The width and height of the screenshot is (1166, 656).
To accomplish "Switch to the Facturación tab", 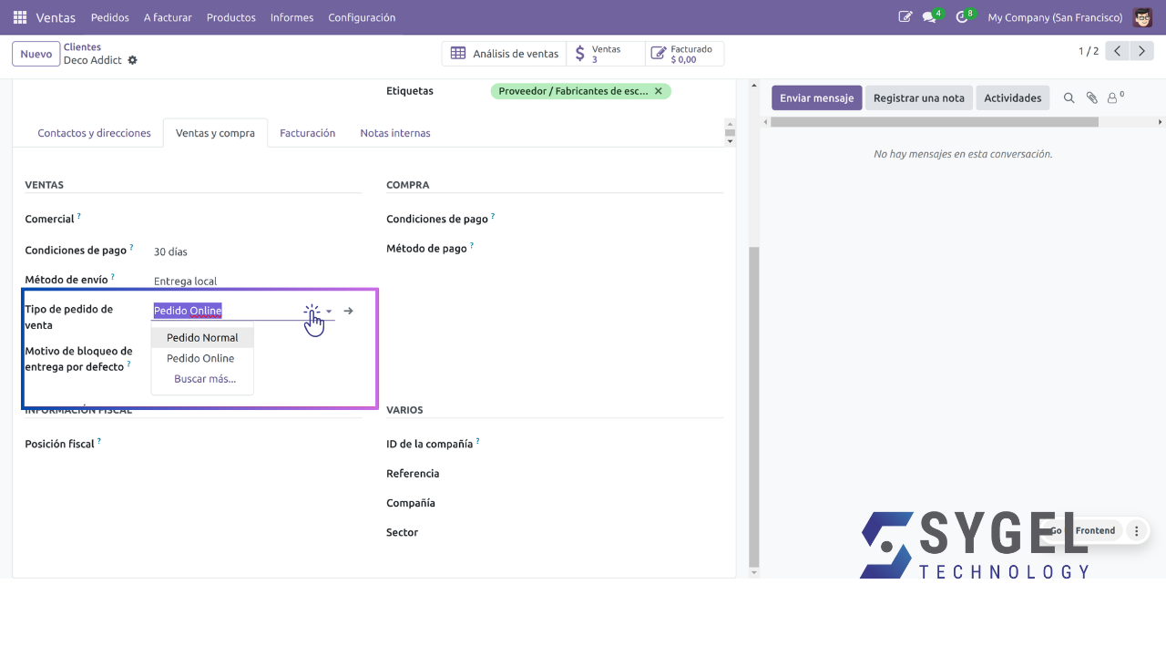I will pyautogui.click(x=307, y=133).
